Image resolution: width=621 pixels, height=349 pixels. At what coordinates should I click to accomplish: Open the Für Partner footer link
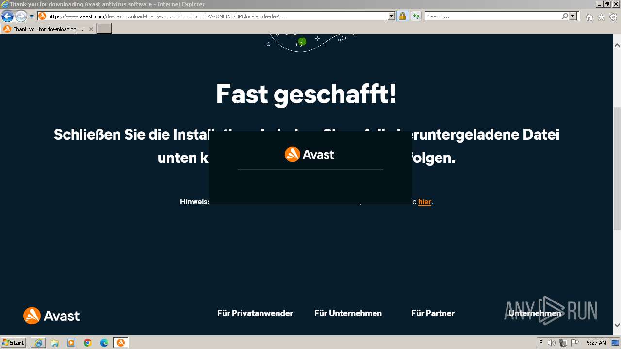(433, 313)
